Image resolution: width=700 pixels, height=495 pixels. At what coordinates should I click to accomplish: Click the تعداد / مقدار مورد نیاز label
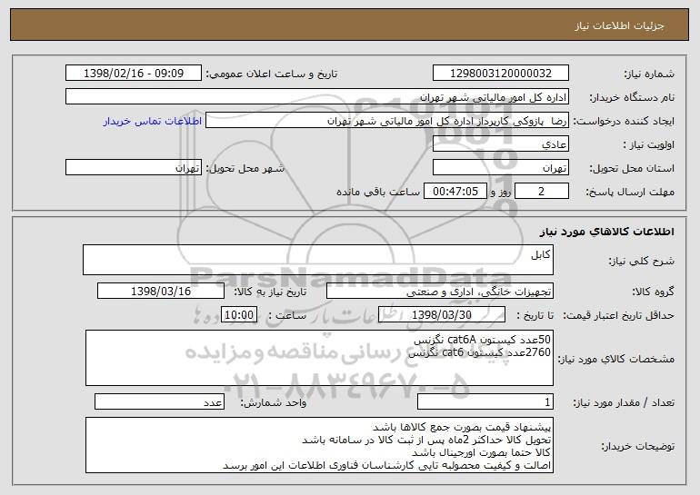pyautogui.click(x=624, y=402)
